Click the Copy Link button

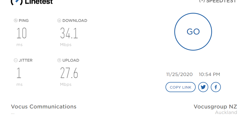click(181, 87)
